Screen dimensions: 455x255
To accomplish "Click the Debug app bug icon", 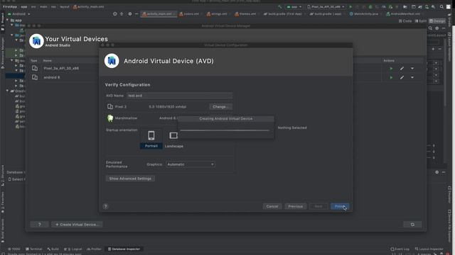I will pyautogui.click(x=370, y=6).
